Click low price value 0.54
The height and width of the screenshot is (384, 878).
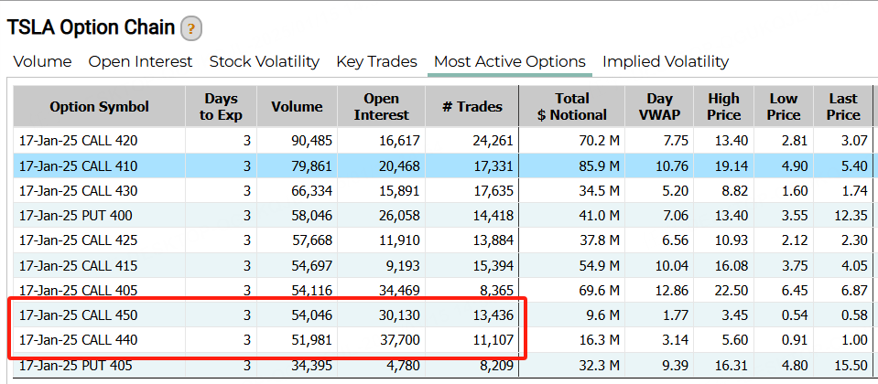(x=794, y=315)
